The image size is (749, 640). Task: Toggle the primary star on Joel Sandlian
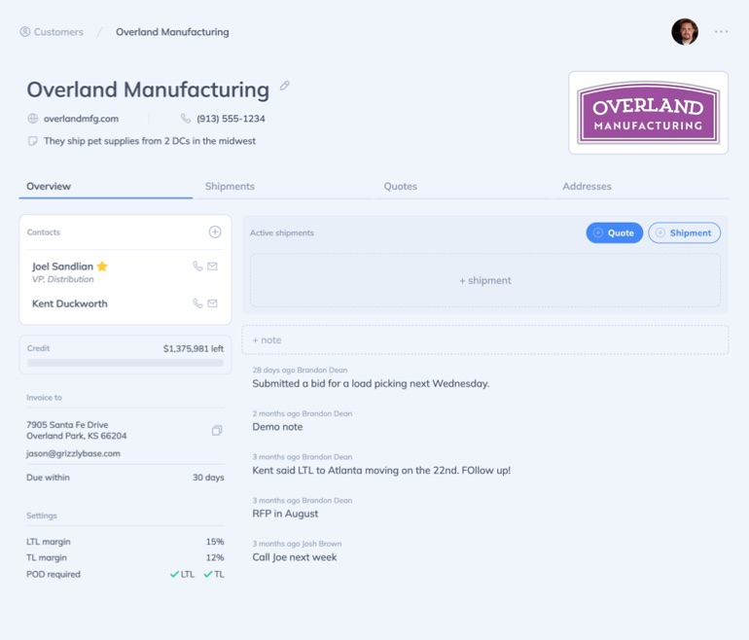[x=102, y=267]
